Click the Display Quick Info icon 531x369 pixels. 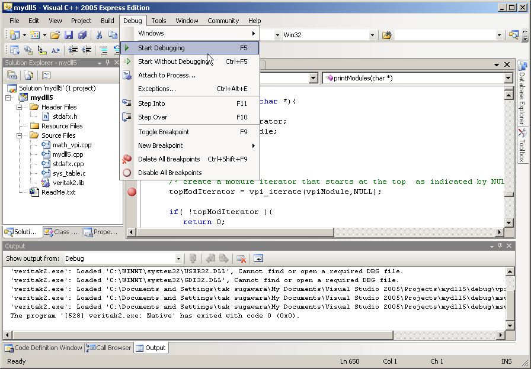[42, 50]
